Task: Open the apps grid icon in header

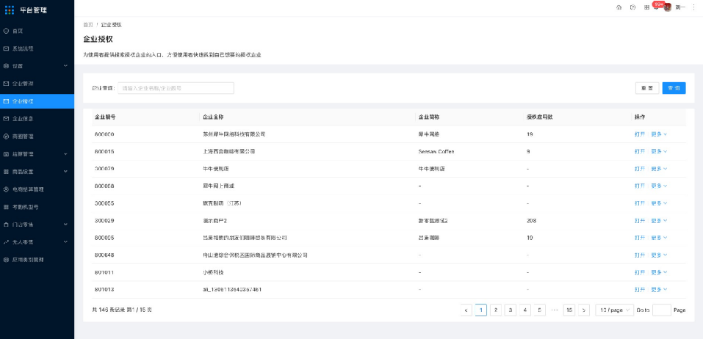Action: tap(646, 7)
